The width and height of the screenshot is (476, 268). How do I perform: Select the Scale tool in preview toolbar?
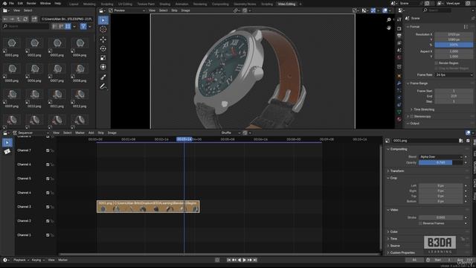coord(103,58)
